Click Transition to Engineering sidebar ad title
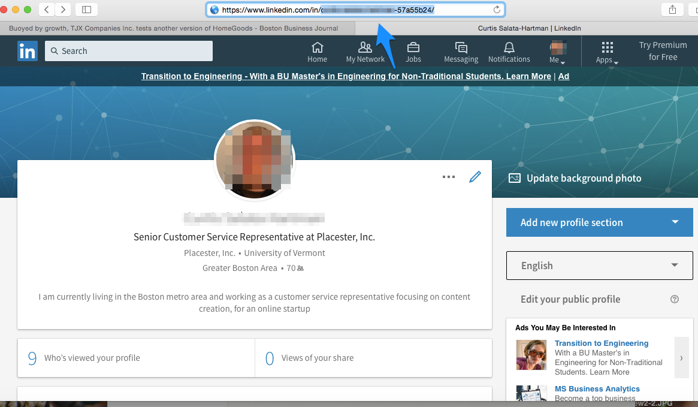Image resolution: width=698 pixels, height=407 pixels. tap(602, 343)
